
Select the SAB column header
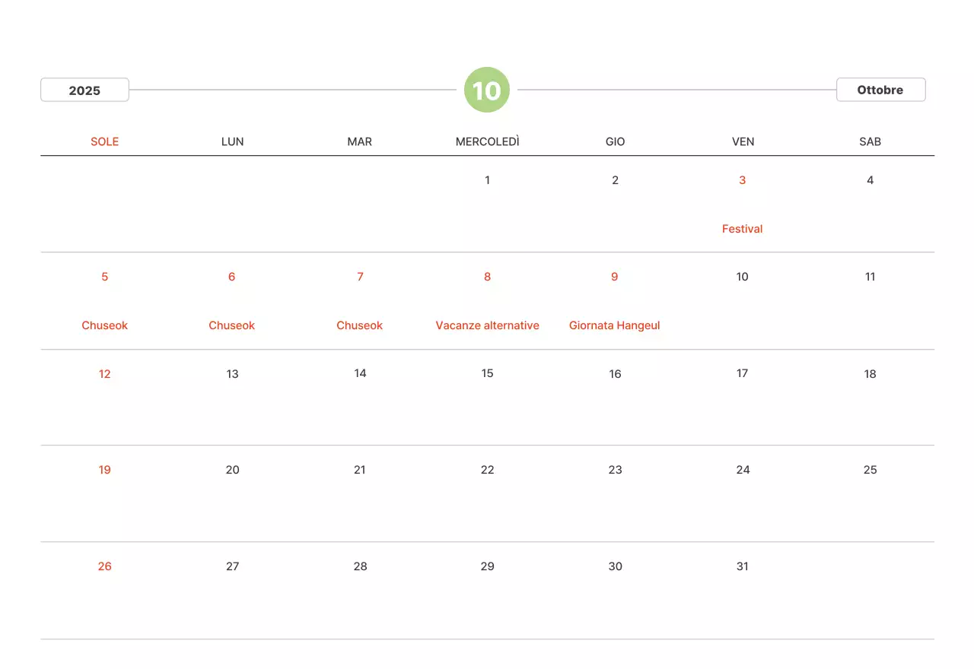coord(870,141)
